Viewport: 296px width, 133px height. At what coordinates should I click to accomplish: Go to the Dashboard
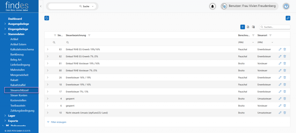[x=15, y=19]
